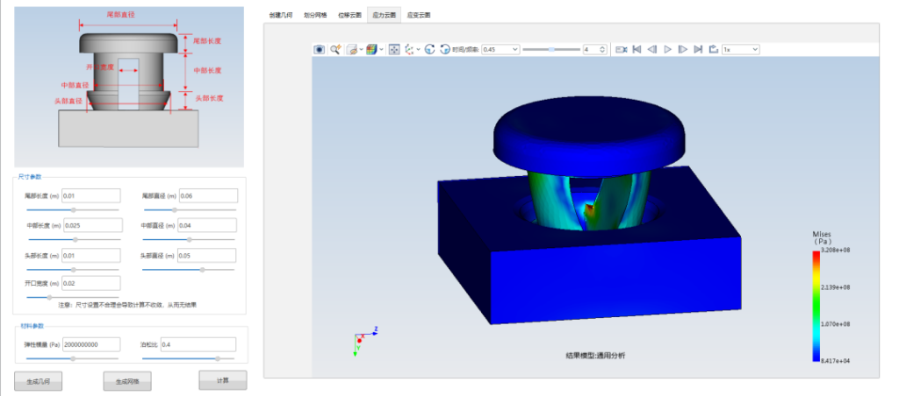
Task: Skip to the last animation frame
Action: (698, 50)
